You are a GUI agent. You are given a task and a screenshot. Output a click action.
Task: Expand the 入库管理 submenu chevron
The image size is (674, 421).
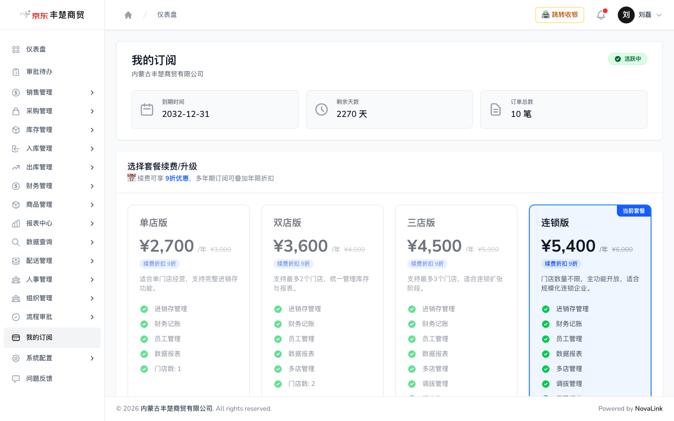pyautogui.click(x=92, y=149)
